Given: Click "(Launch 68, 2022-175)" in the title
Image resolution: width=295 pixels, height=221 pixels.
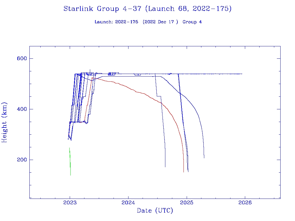Looking at the screenshot, I should pyautogui.click(x=188, y=9).
